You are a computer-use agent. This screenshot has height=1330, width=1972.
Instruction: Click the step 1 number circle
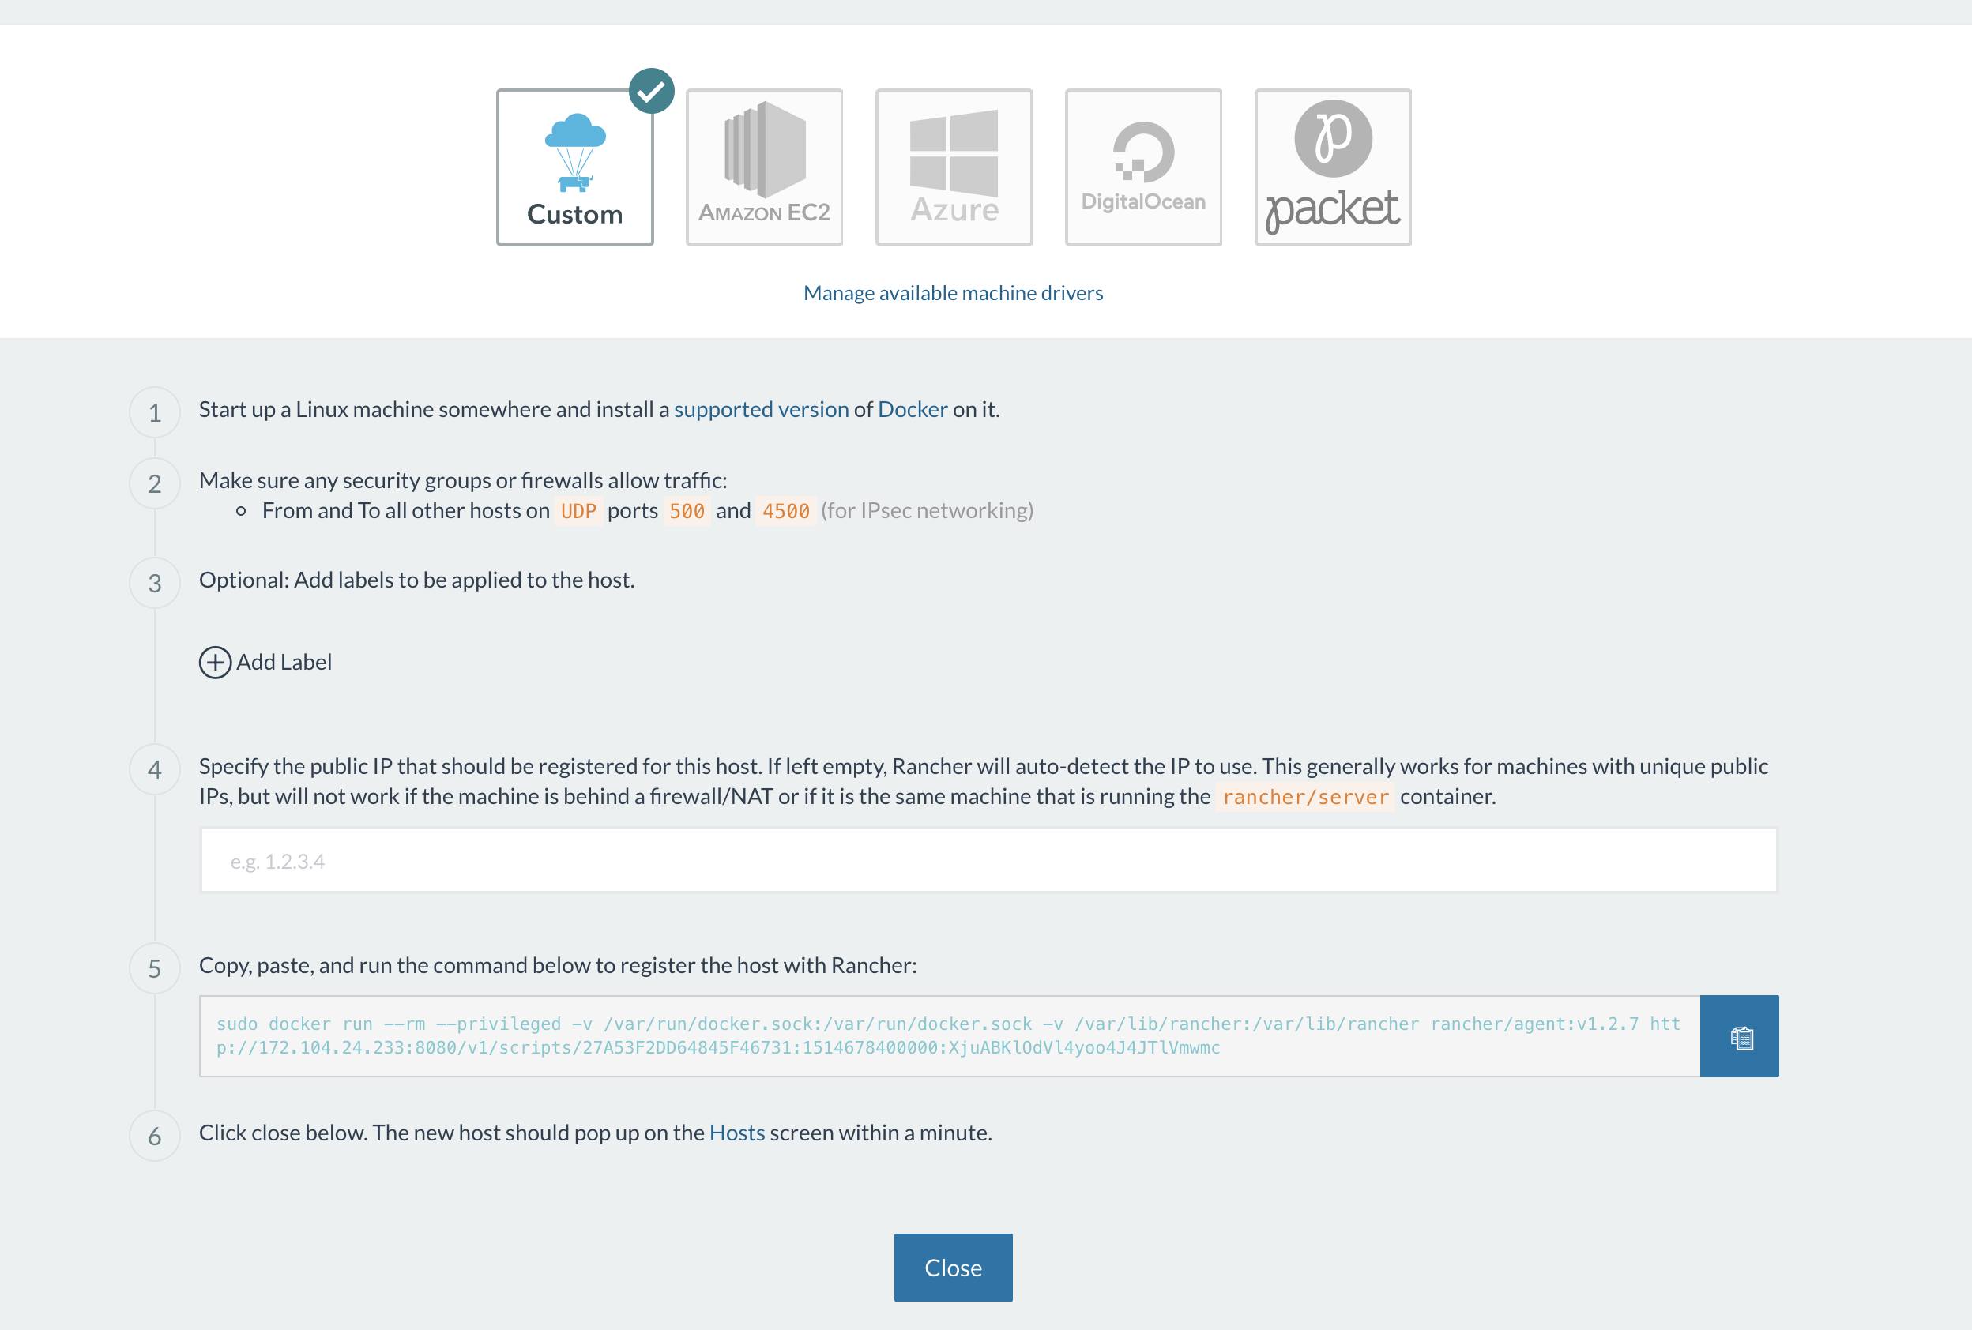154,413
